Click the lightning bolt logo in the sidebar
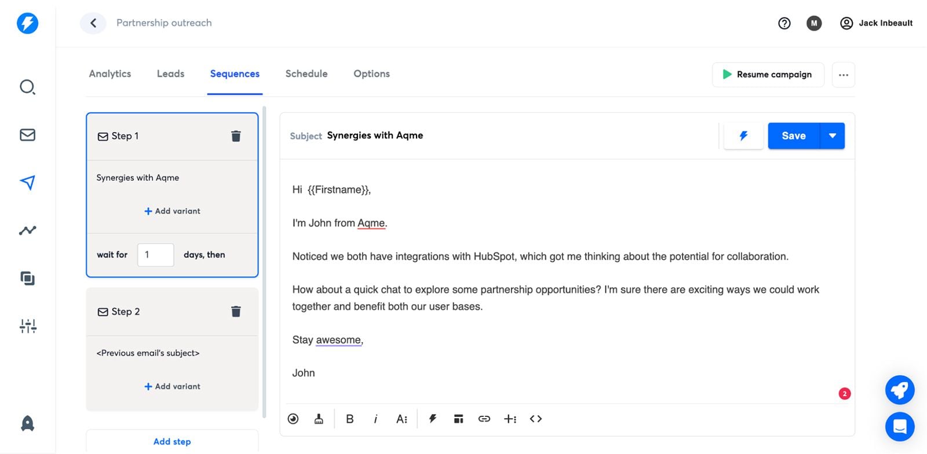 click(27, 23)
